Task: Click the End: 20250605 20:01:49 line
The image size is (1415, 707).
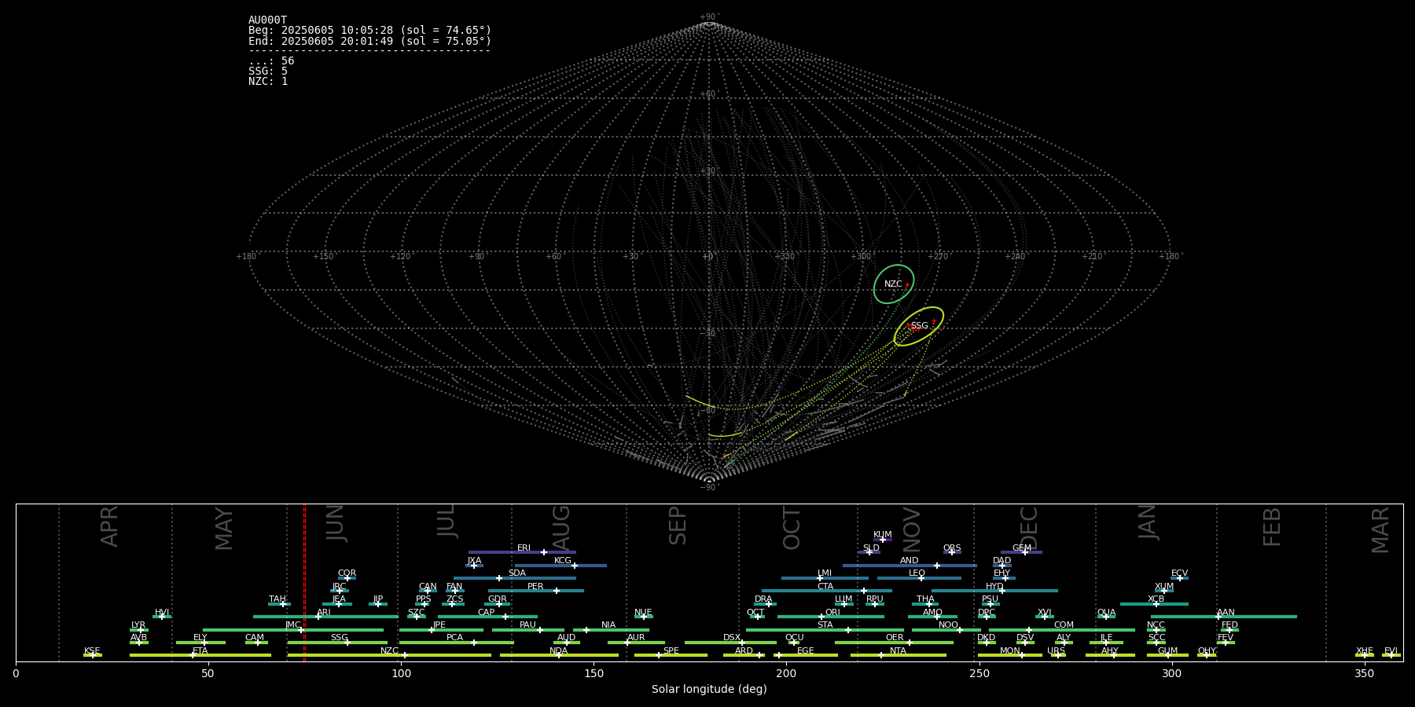Action: click(x=369, y=41)
